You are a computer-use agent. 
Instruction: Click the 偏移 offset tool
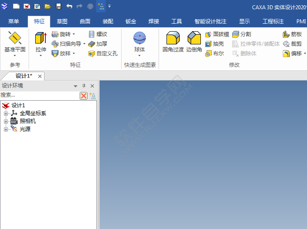point(292,53)
